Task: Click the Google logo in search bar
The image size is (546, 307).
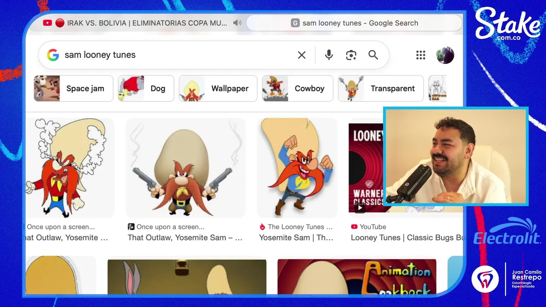Action: [x=53, y=55]
